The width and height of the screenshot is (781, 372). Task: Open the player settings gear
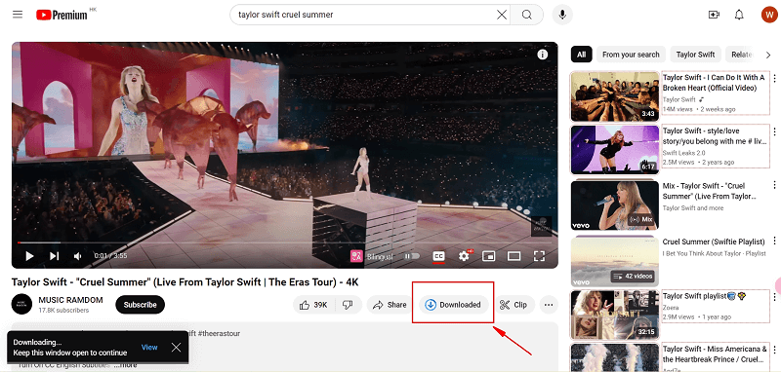point(465,256)
